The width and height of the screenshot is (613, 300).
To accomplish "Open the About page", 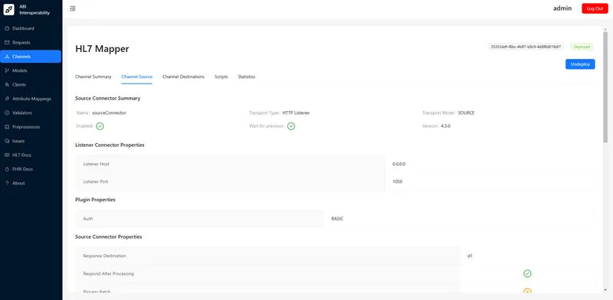I will point(31,183).
